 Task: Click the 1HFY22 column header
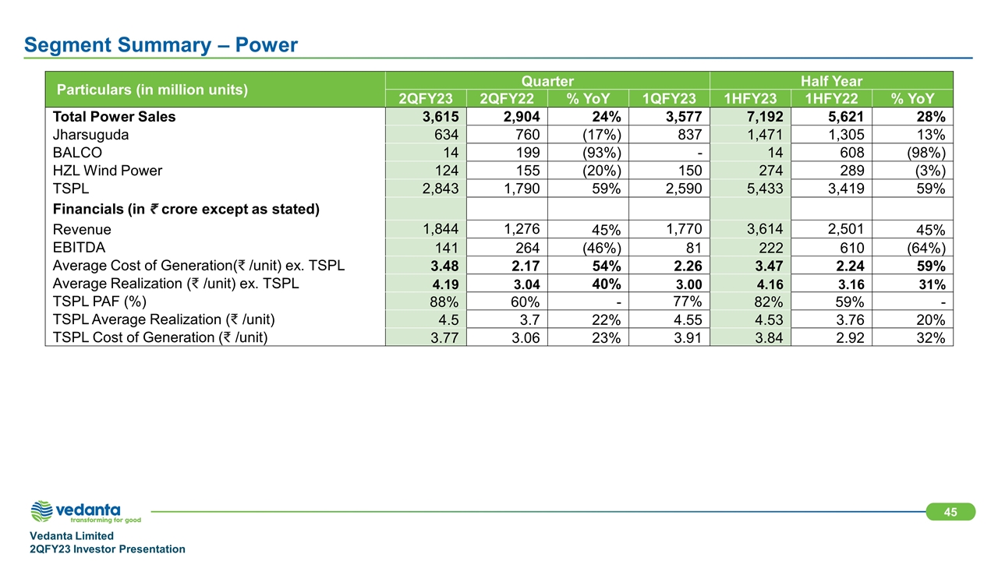click(831, 98)
